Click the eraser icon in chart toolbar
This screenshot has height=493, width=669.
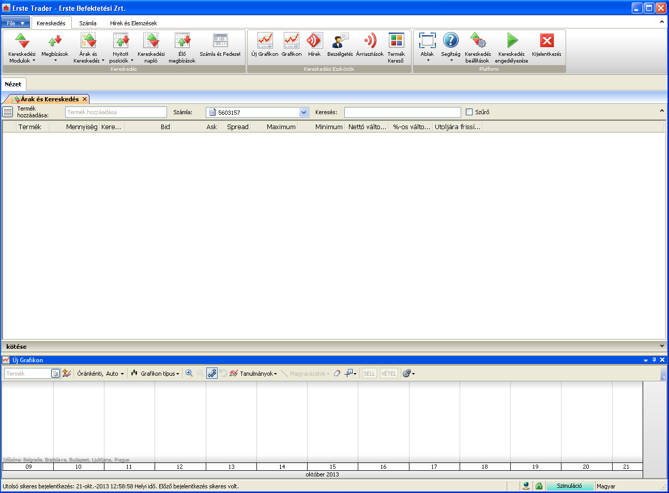point(337,373)
